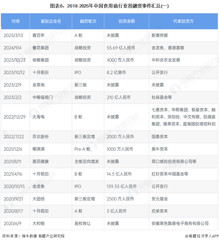Click the date 2020/8/17

tap(13, 211)
